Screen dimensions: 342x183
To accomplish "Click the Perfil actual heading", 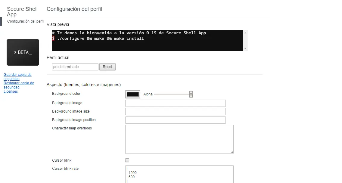I will [x=58, y=57].
